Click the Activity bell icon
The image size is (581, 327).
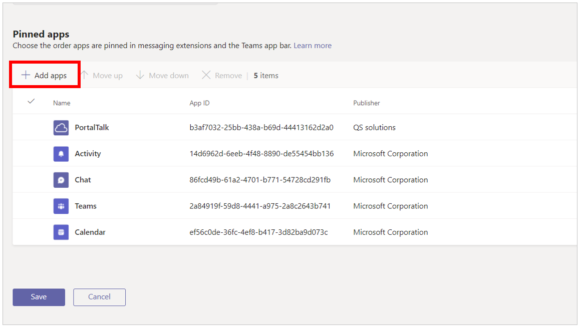tap(61, 154)
